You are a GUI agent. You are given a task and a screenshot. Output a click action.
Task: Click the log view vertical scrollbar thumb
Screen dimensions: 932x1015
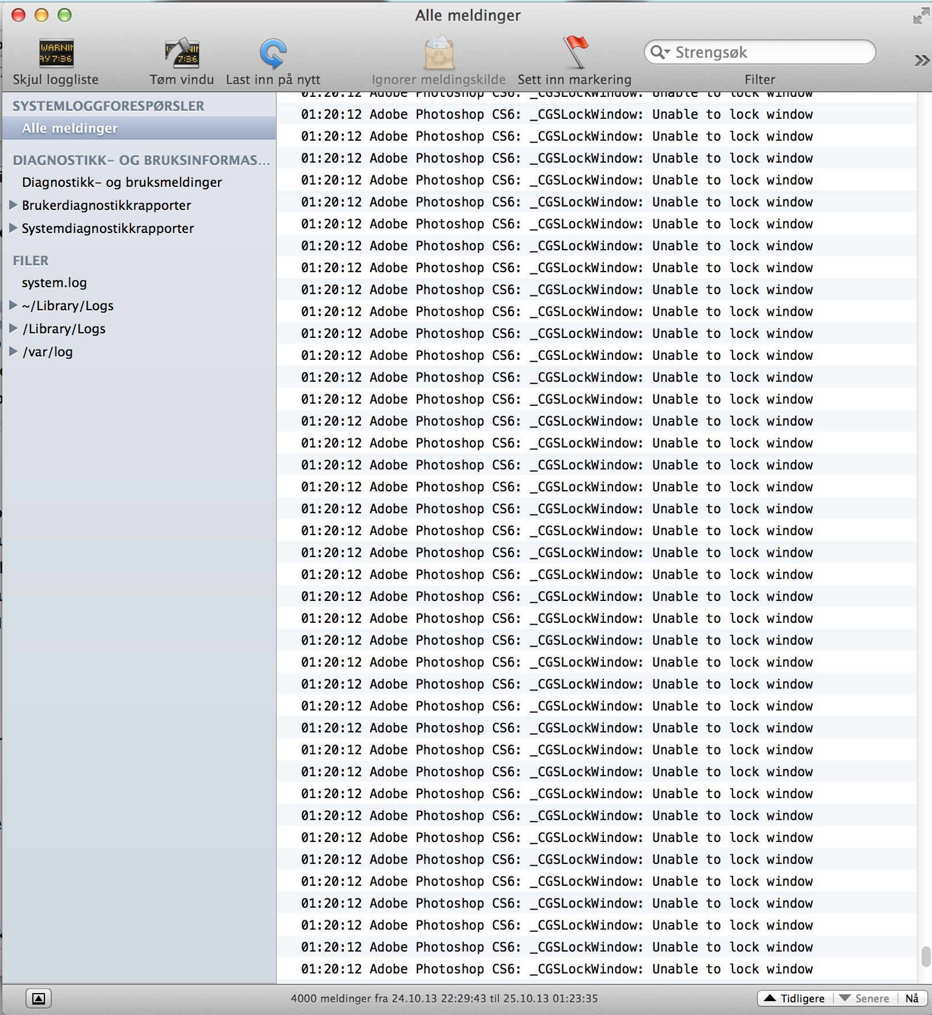click(926, 956)
